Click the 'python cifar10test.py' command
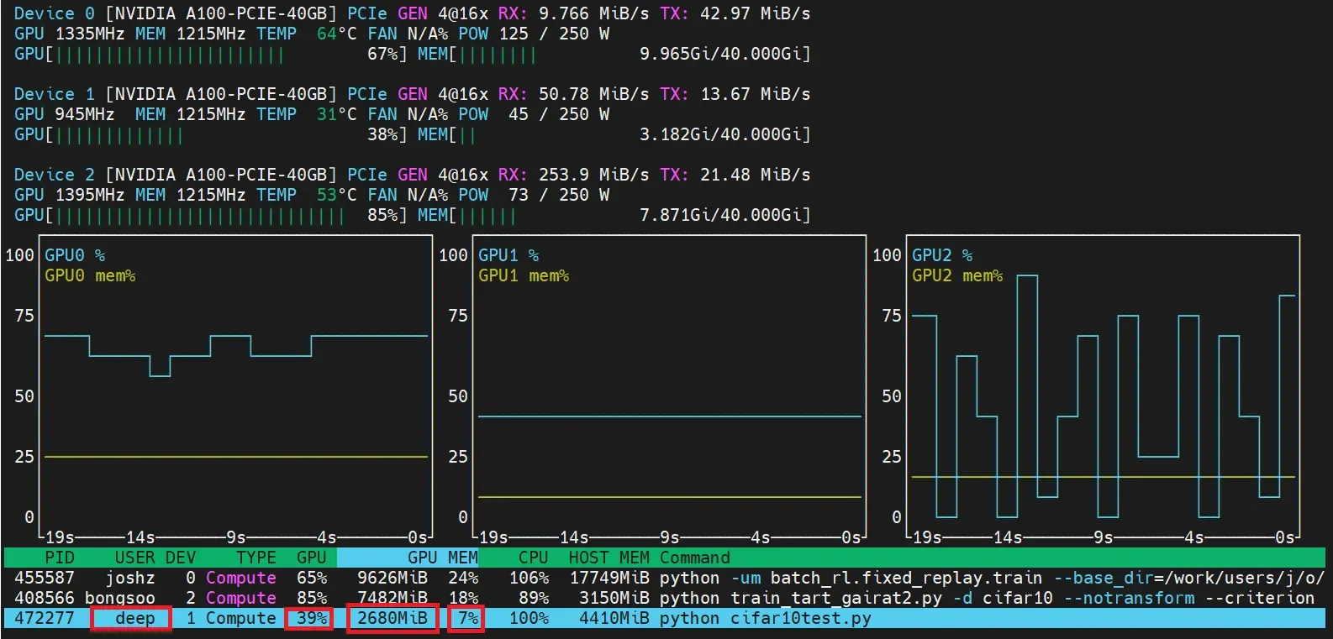This screenshot has height=639, width=1333. point(766,618)
